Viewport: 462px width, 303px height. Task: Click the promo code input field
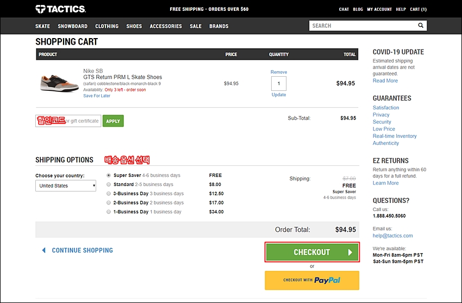pyautogui.click(x=68, y=121)
